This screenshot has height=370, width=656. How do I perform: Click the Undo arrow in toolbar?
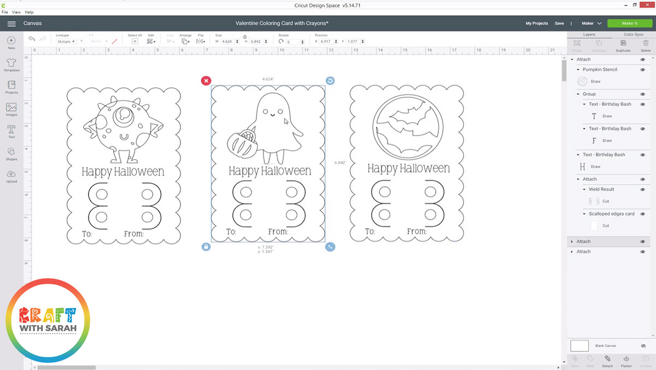32,39
